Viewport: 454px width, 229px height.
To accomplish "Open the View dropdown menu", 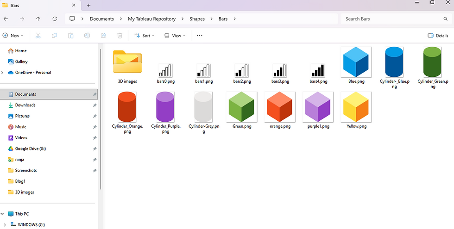I will (175, 36).
